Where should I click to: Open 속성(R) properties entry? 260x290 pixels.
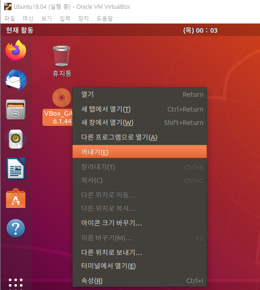tap(140, 281)
